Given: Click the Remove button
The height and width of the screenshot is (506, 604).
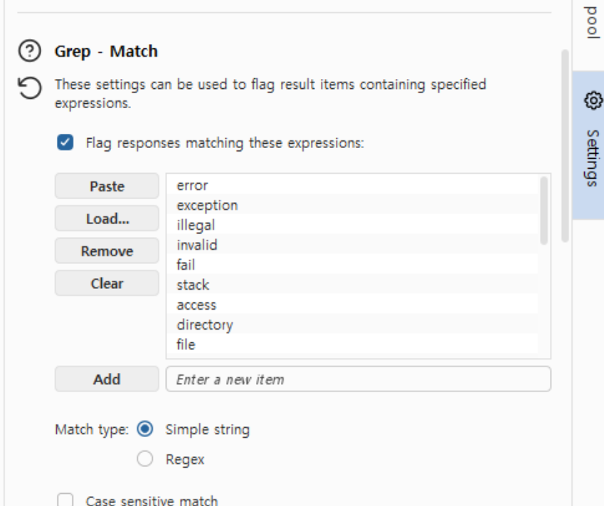Looking at the screenshot, I should [107, 251].
